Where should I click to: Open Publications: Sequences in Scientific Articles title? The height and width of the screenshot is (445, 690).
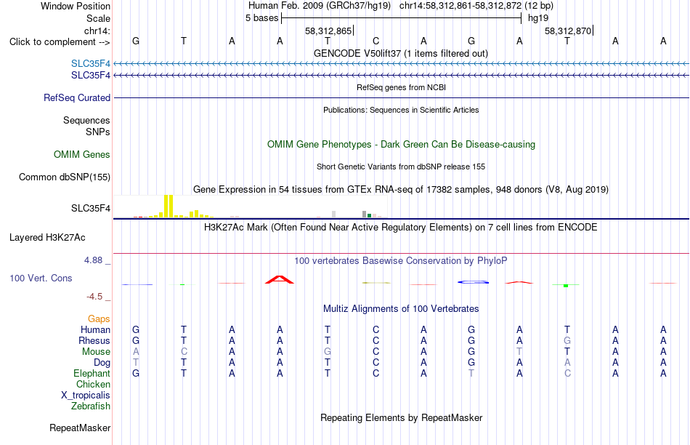[x=401, y=110]
